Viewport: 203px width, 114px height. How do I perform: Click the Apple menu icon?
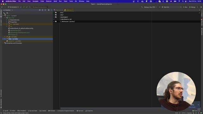click(x=3, y=1)
